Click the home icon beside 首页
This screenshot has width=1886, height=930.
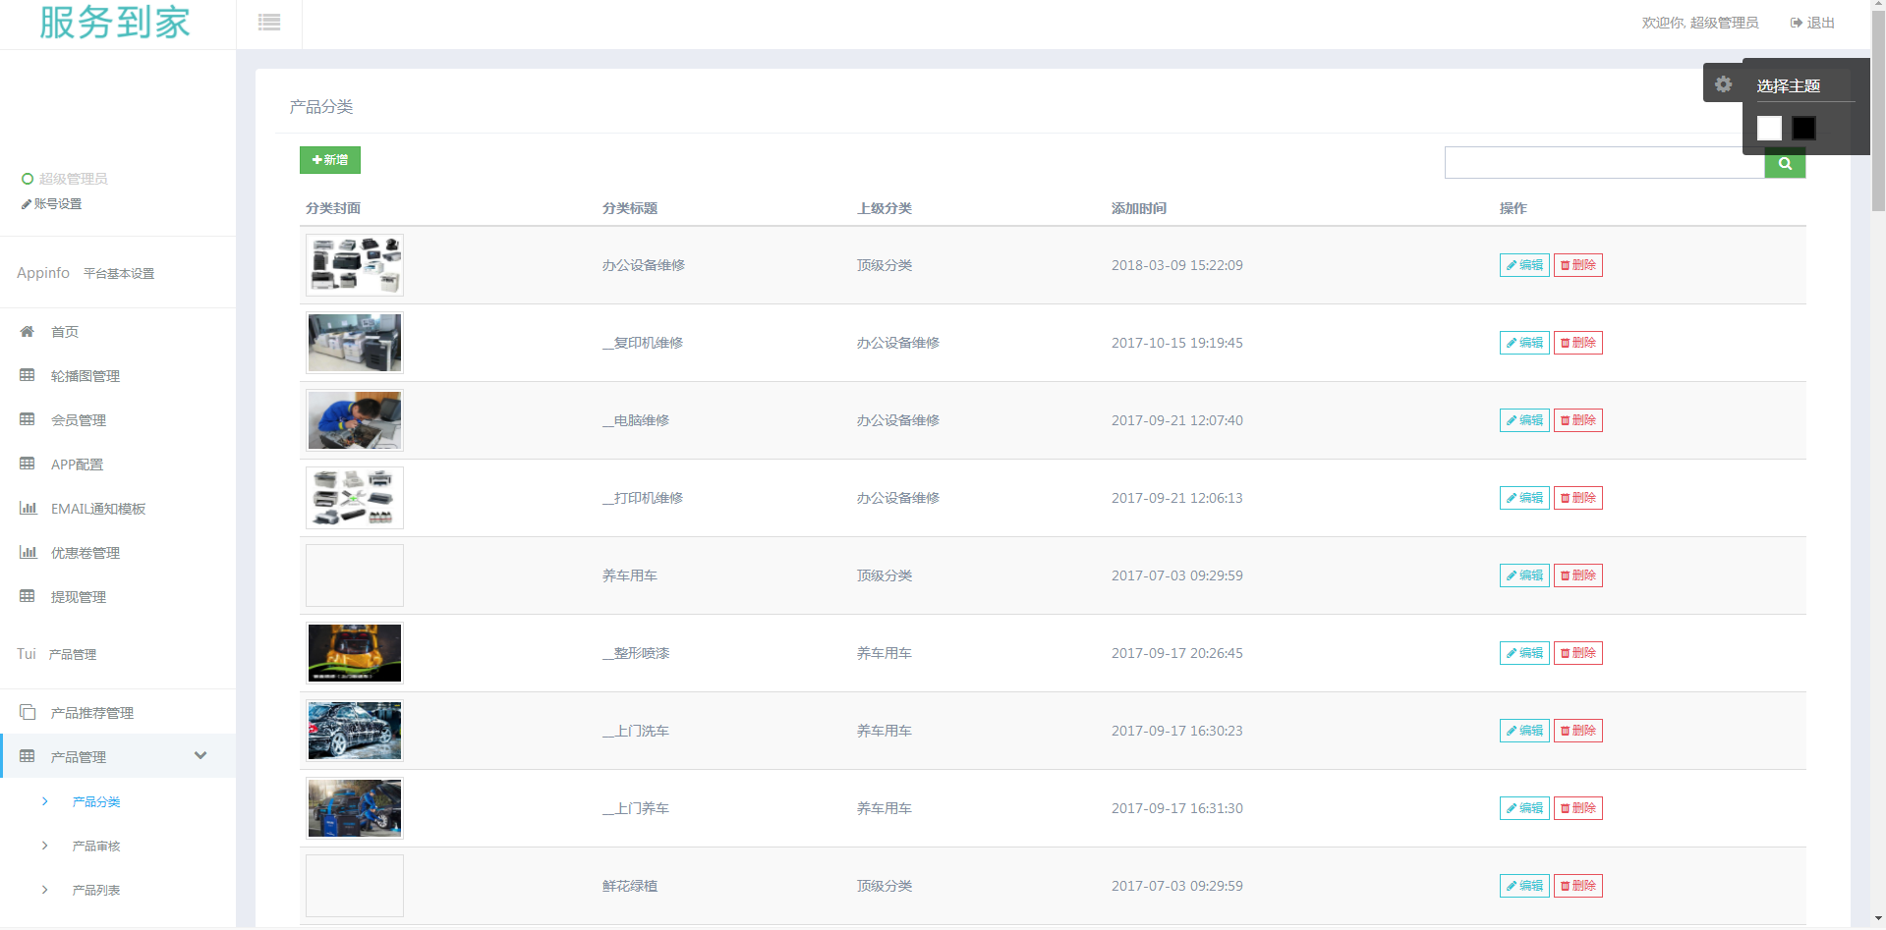click(28, 332)
